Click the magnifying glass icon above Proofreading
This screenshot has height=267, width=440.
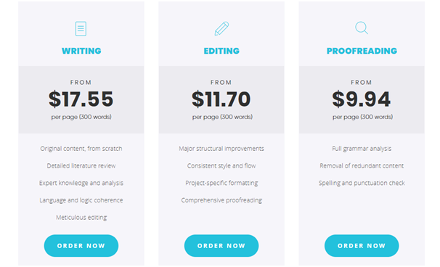(362, 28)
